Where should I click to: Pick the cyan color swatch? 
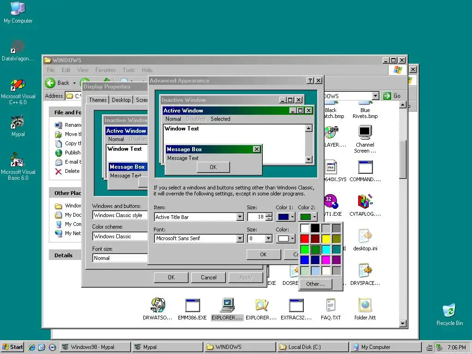point(326,249)
